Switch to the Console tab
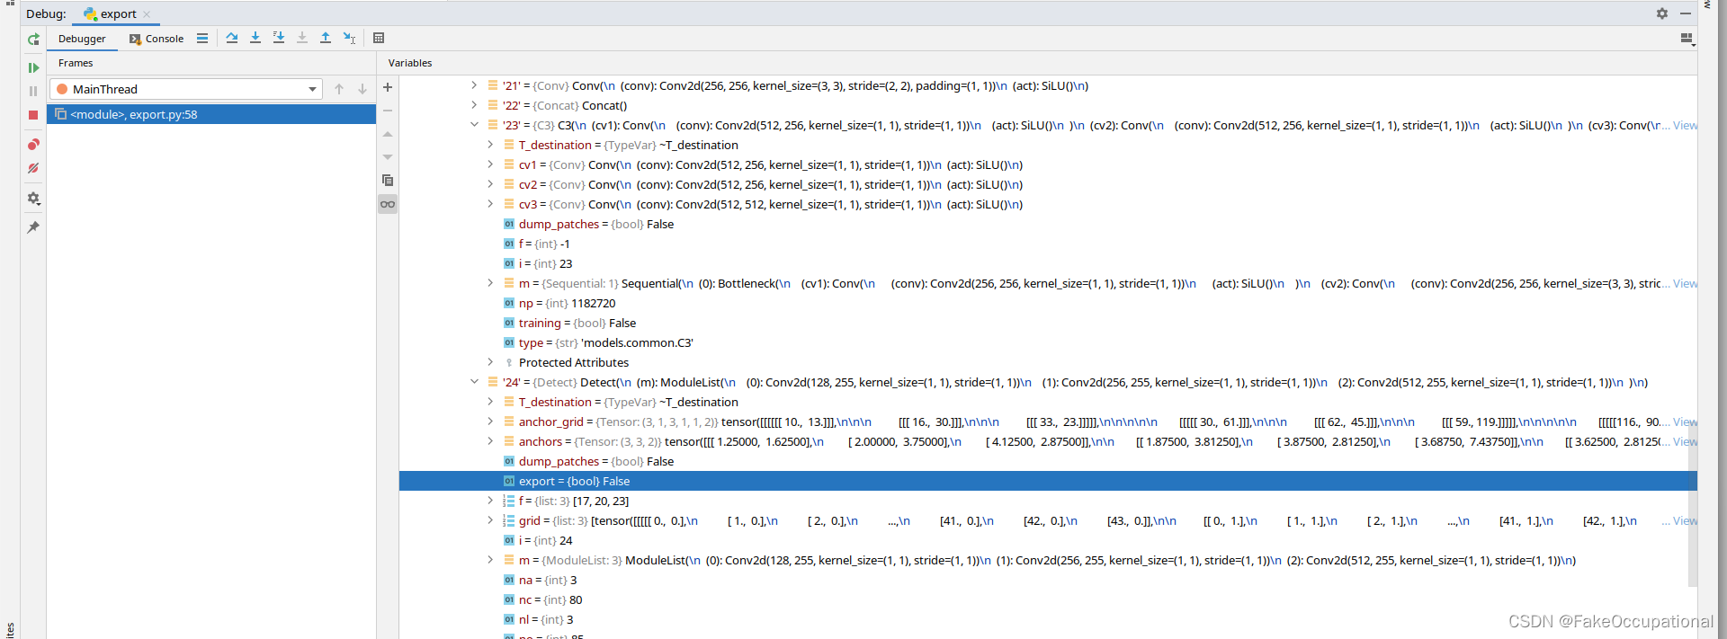 [157, 39]
